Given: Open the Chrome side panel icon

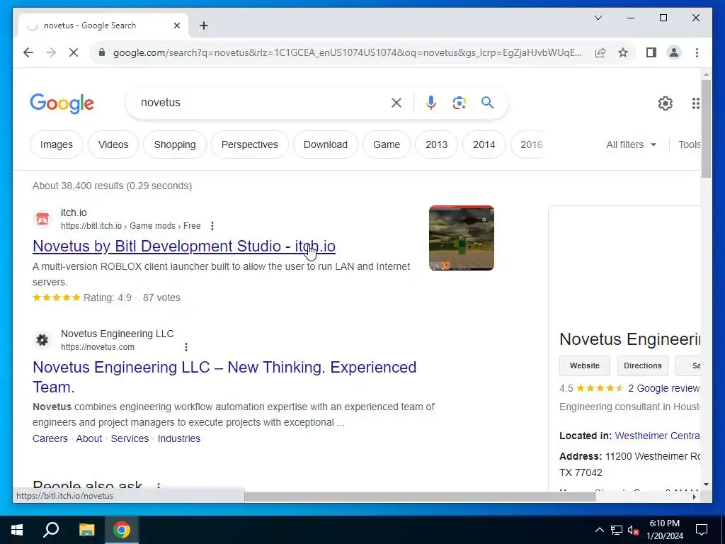Looking at the screenshot, I should [x=651, y=52].
